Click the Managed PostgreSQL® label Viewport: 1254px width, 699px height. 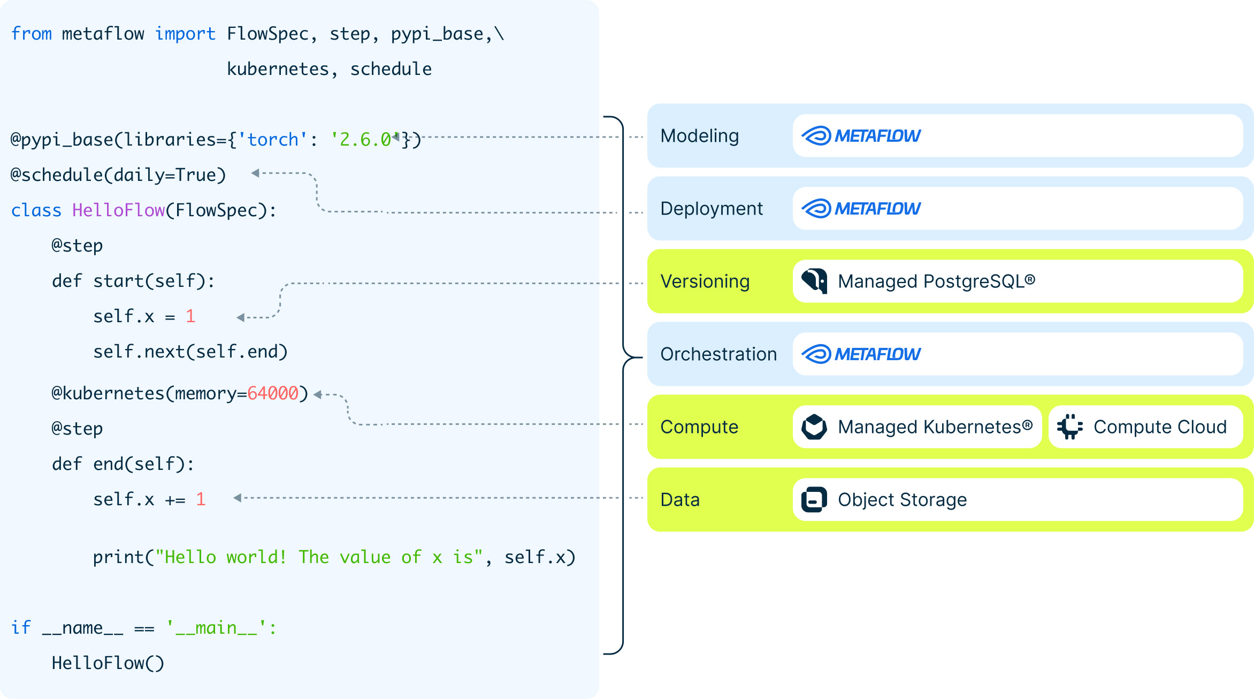coord(937,282)
